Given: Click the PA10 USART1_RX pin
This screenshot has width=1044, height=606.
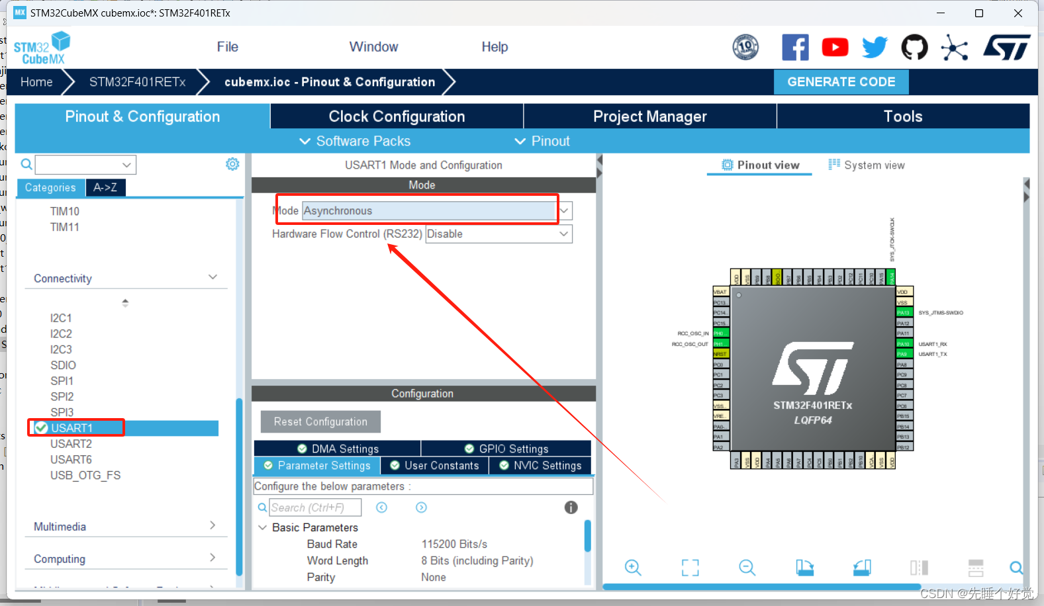Looking at the screenshot, I should [x=904, y=344].
